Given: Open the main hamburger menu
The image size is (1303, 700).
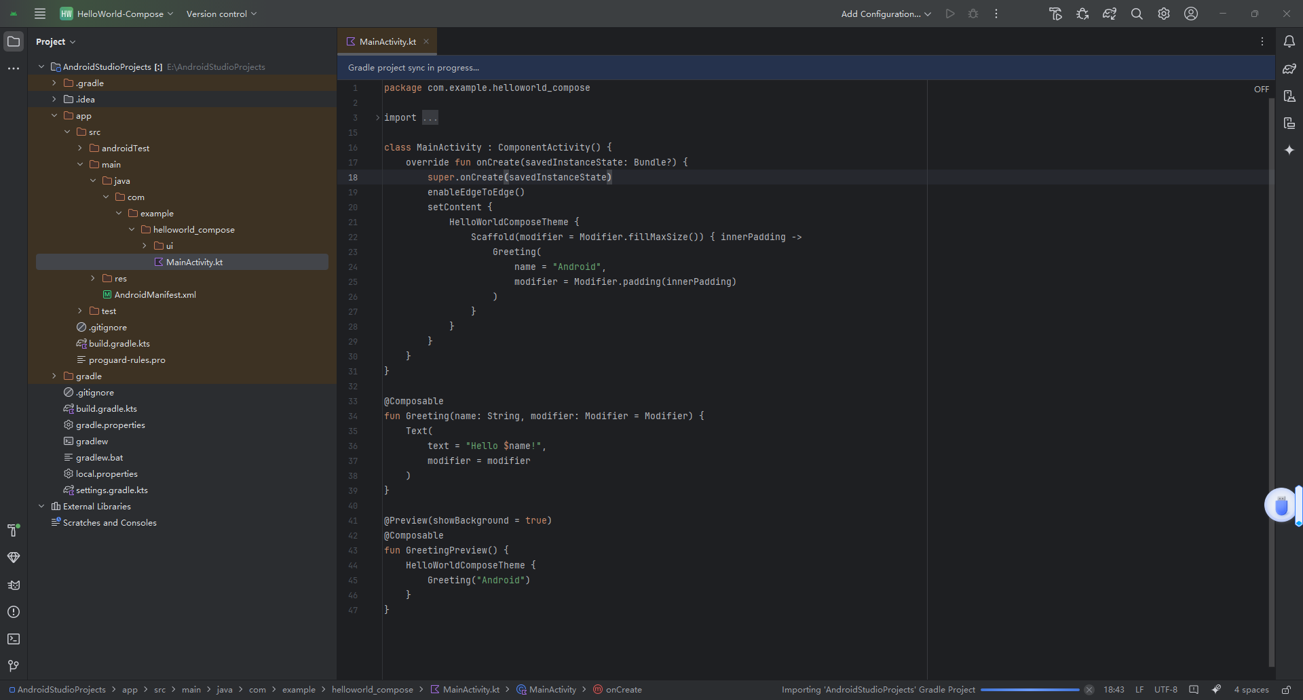Looking at the screenshot, I should pos(40,14).
